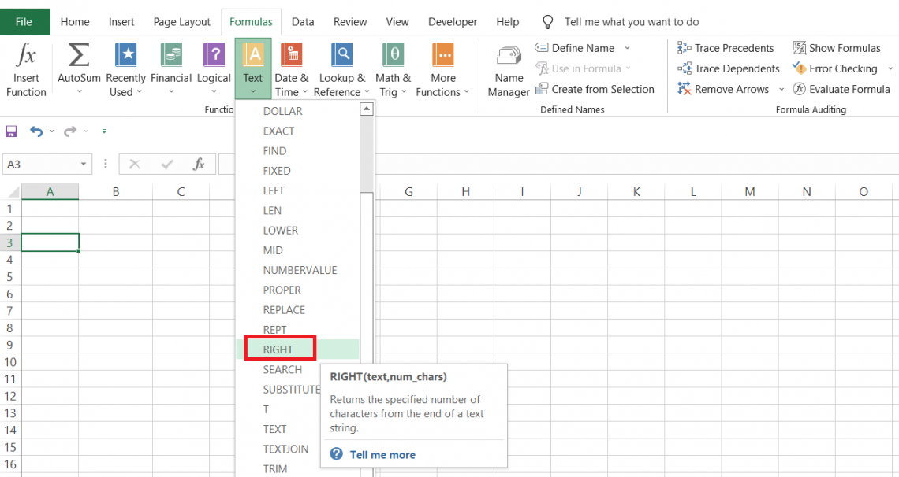Image resolution: width=899 pixels, height=477 pixels.
Task: Open the Date & Time functions icon
Action: 291,55
